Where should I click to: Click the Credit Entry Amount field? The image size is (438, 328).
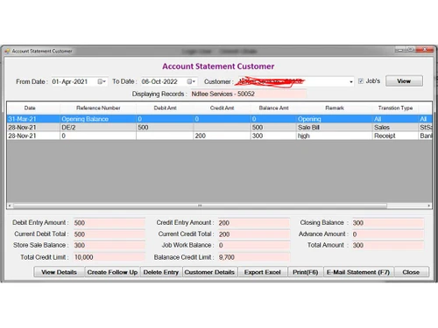coord(254,223)
